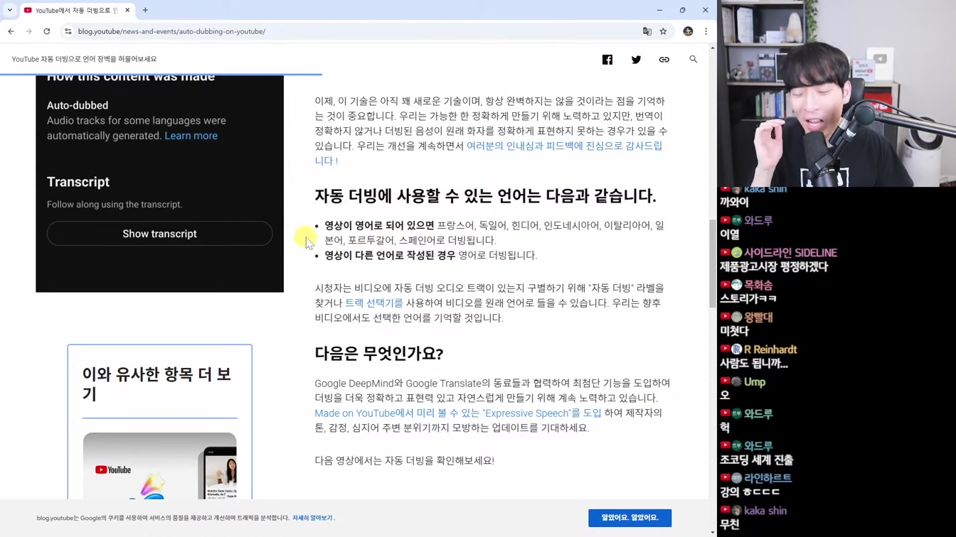
Task: Click chat username 목화솜
Action: click(x=758, y=286)
